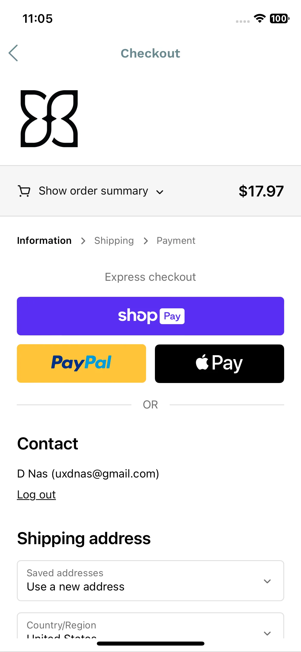Select the Information breadcrumb step
This screenshot has width=301, height=652.
[x=44, y=241]
